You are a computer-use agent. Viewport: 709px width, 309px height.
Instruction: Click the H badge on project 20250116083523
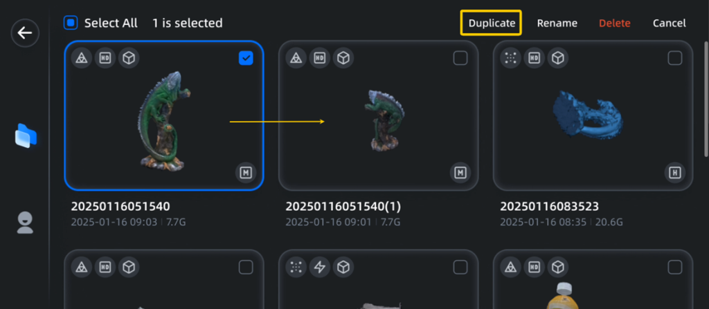pos(674,172)
